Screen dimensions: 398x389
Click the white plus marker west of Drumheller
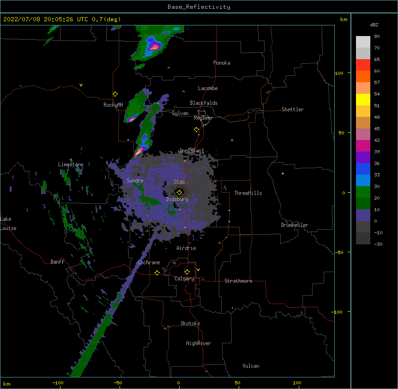[x=283, y=173]
